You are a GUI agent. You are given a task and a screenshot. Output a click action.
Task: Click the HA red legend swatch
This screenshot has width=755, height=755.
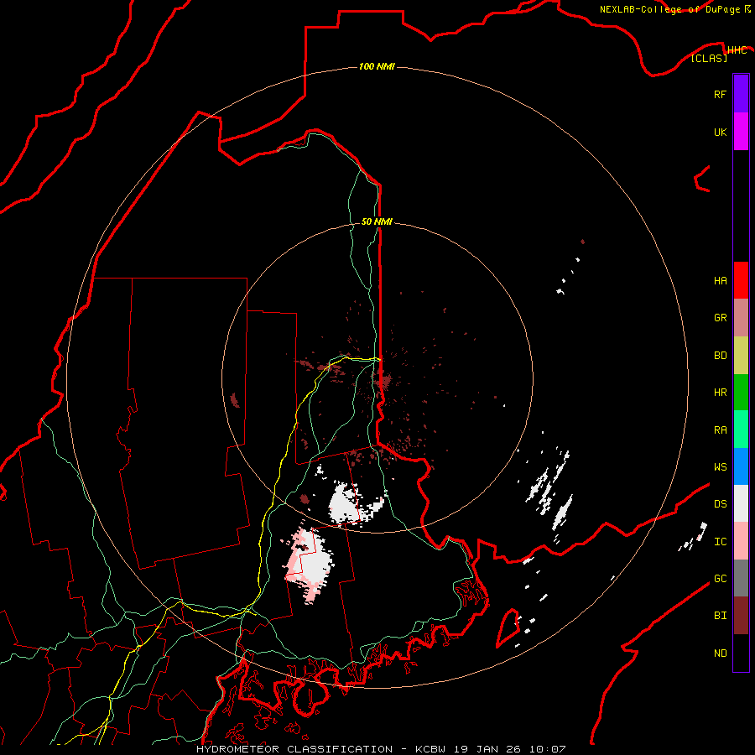741,280
